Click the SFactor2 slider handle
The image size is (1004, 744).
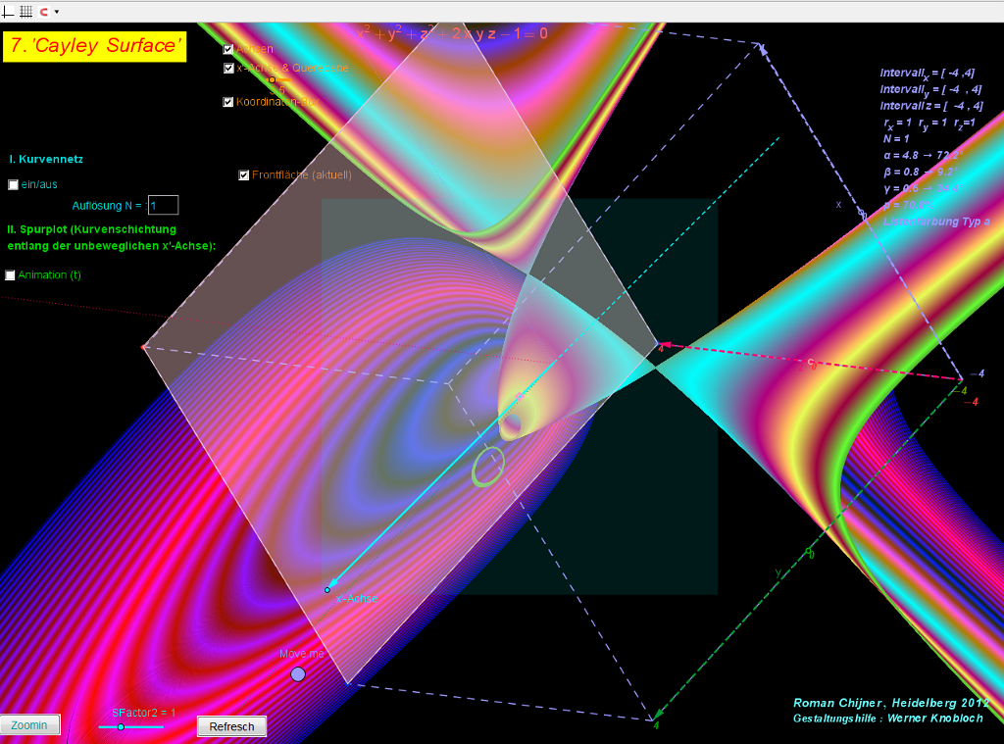[x=121, y=727]
